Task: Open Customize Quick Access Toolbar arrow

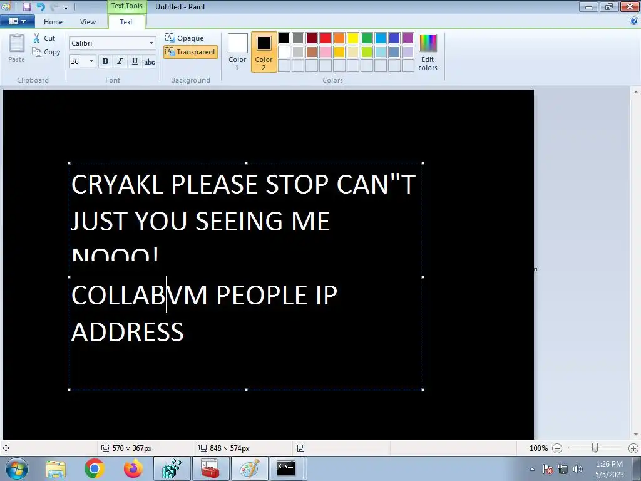Action: pyautogui.click(x=66, y=7)
